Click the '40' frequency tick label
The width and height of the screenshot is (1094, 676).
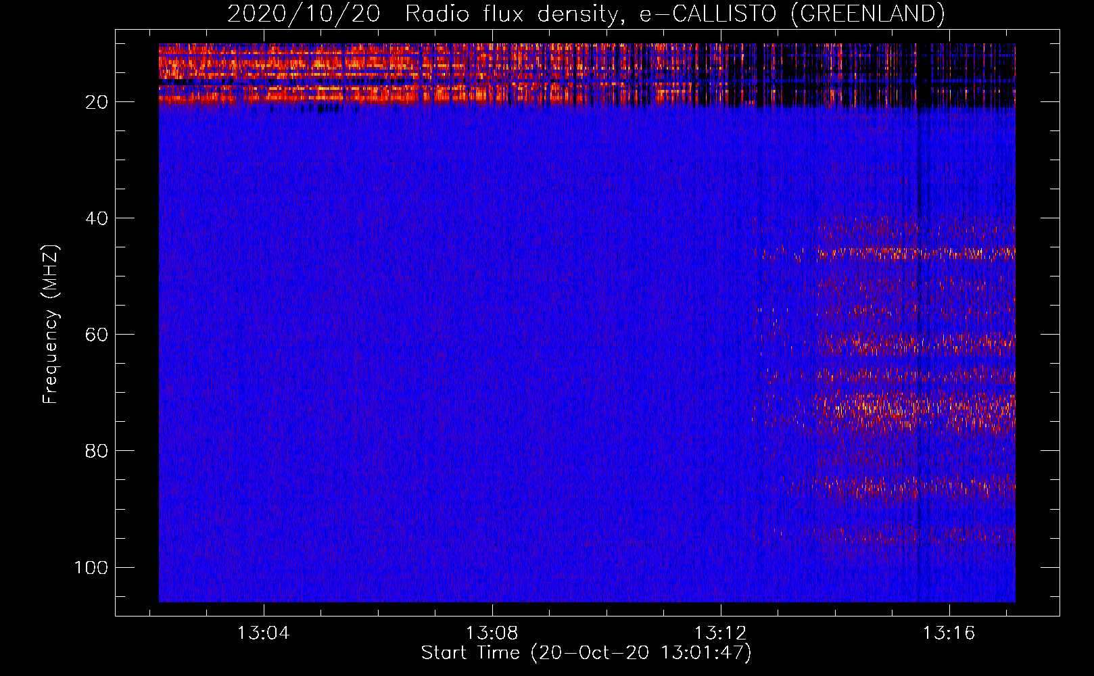(97, 218)
